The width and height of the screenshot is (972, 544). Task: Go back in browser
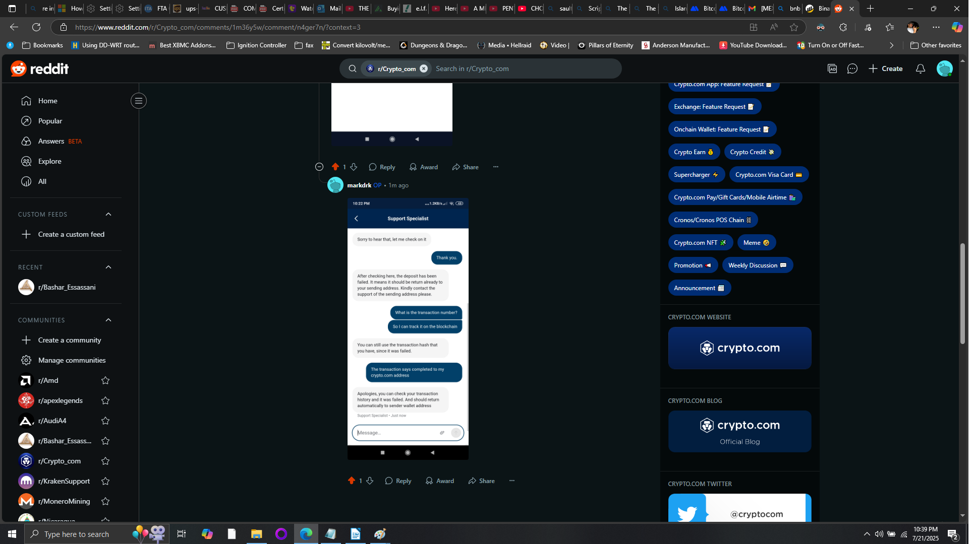(x=14, y=27)
